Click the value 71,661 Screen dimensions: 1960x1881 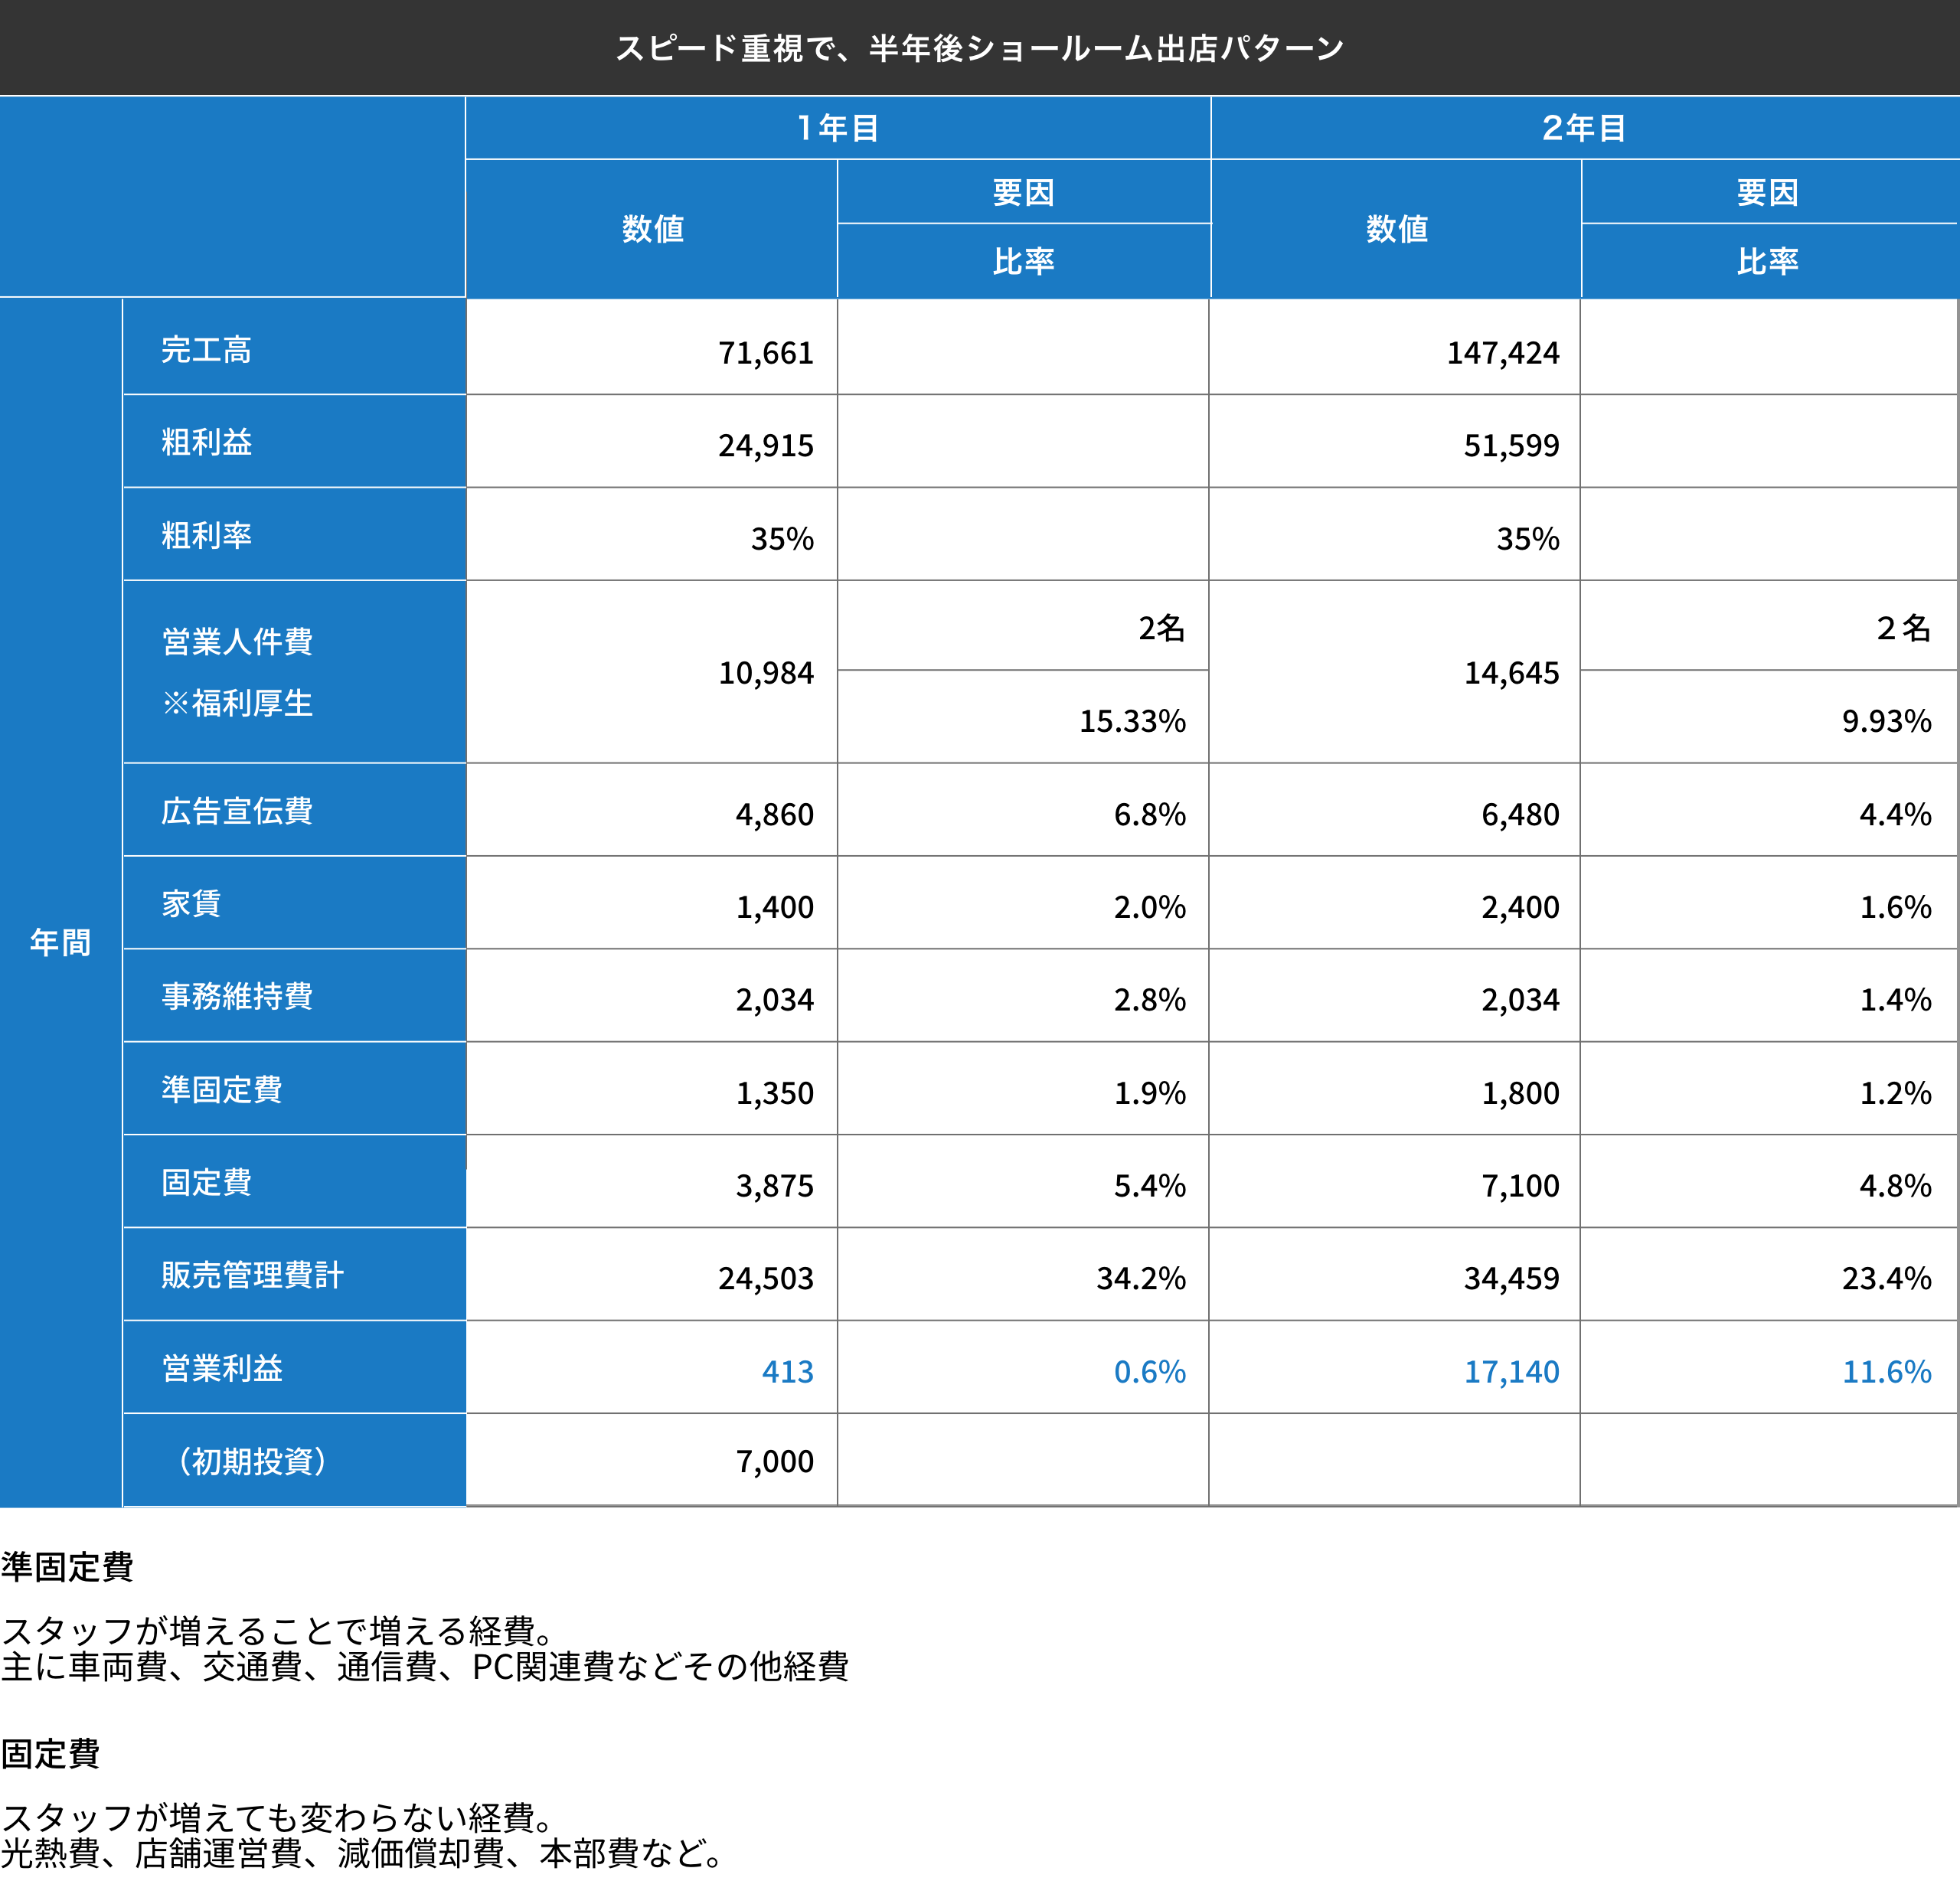click(x=766, y=353)
